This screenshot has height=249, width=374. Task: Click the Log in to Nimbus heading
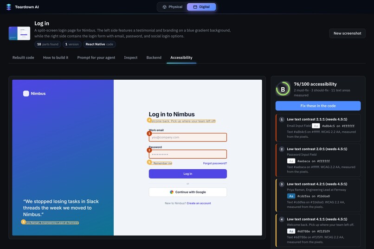[172, 115]
